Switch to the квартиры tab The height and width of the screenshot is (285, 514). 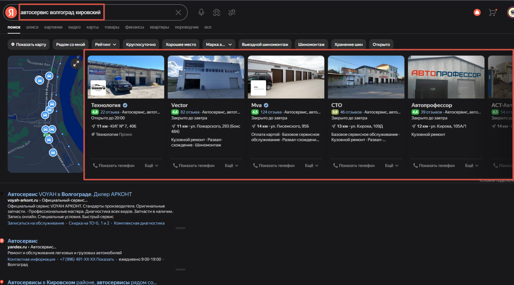click(x=159, y=27)
